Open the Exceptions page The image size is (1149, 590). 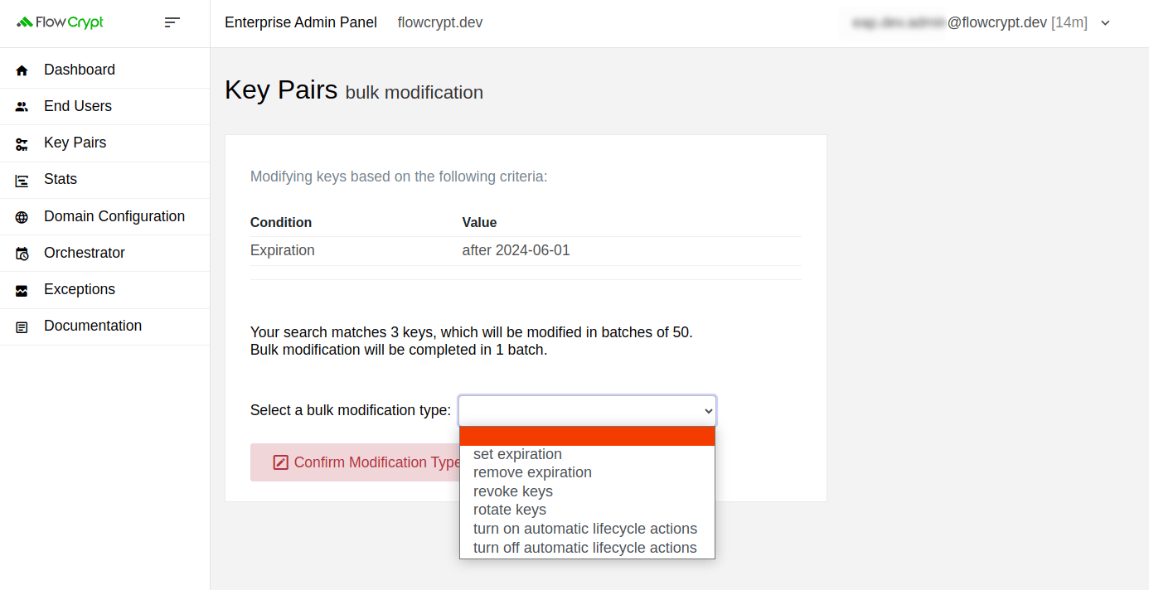(104, 289)
